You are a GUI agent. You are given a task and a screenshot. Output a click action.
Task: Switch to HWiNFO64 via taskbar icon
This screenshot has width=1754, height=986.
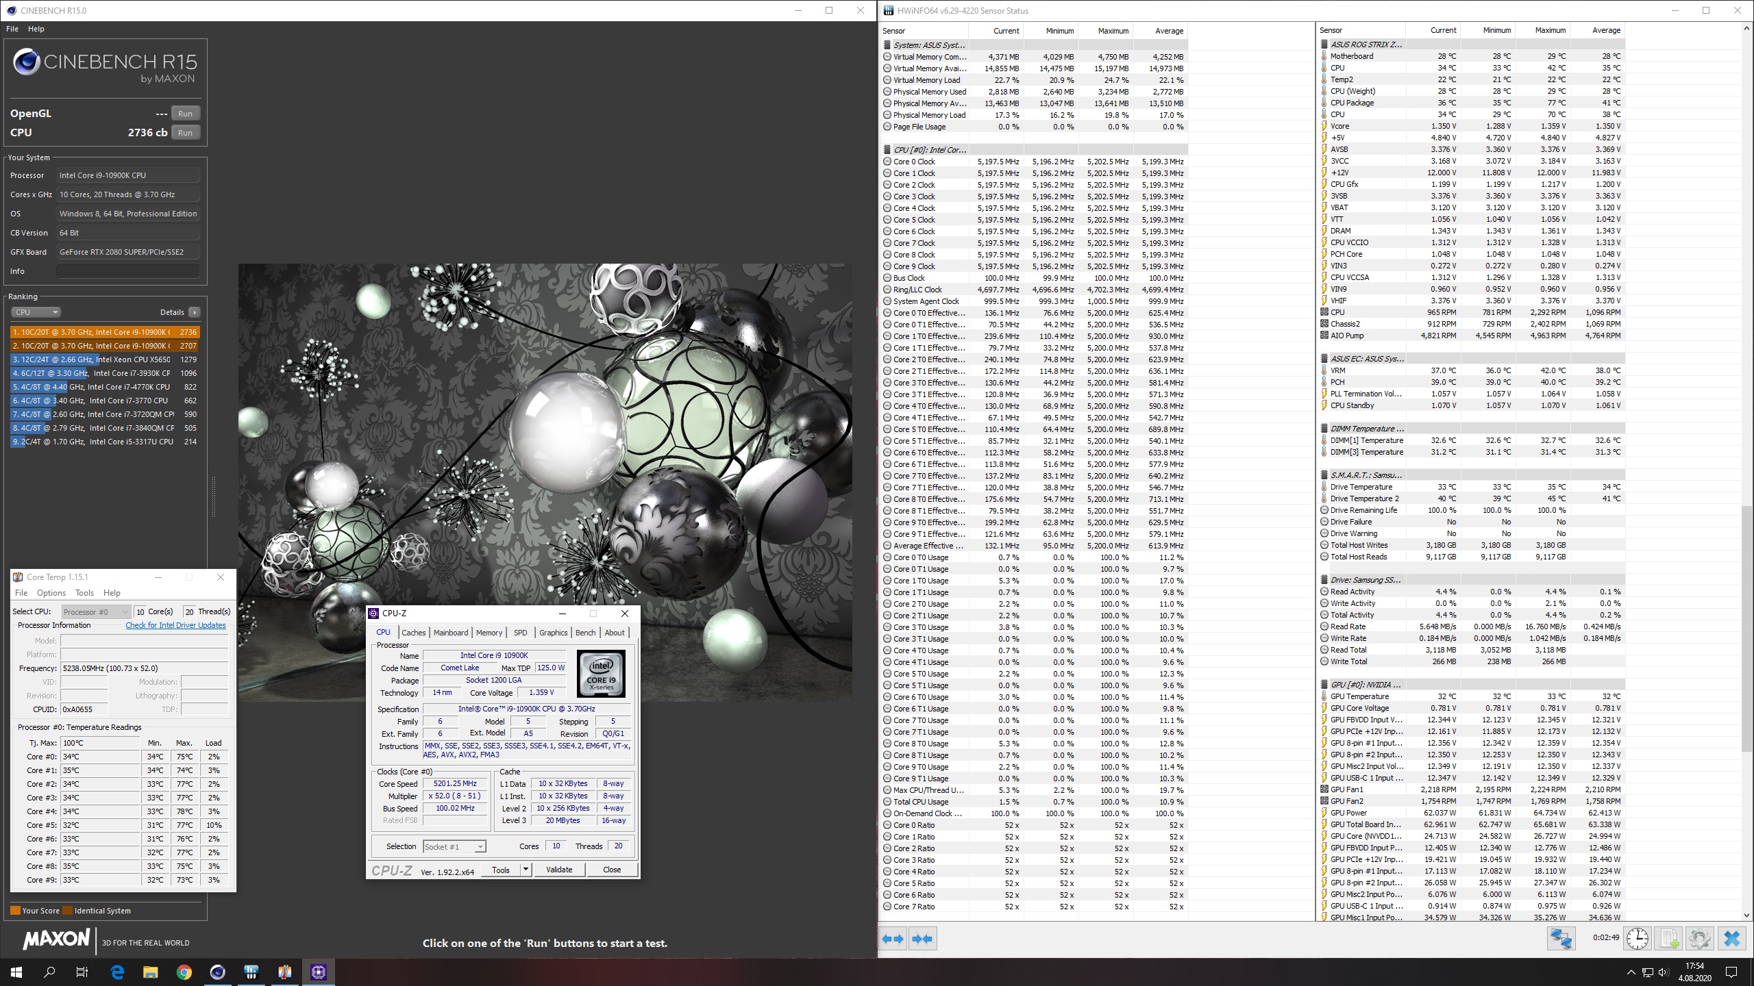click(251, 972)
